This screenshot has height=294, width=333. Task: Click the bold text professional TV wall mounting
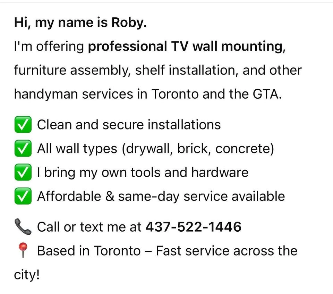click(185, 47)
